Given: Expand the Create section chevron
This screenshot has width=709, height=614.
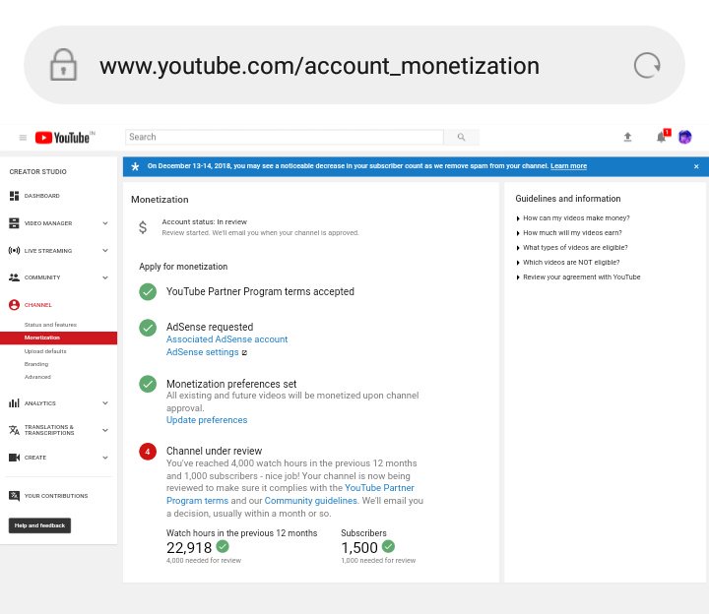Looking at the screenshot, I should click(x=105, y=458).
